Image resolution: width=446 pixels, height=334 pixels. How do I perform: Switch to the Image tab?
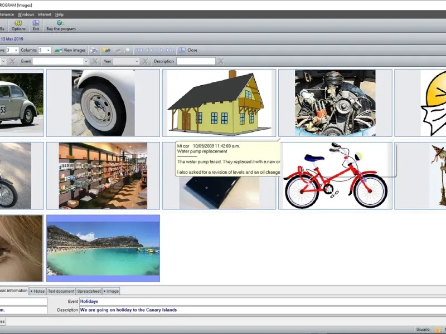(x=111, y=291)
